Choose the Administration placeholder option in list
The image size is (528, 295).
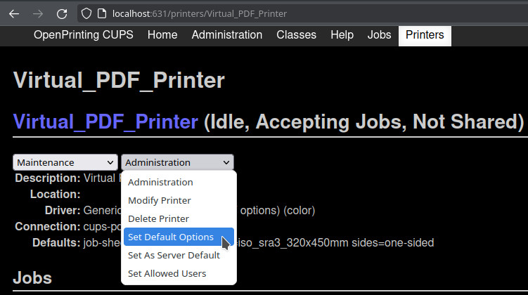click(179, 183)
